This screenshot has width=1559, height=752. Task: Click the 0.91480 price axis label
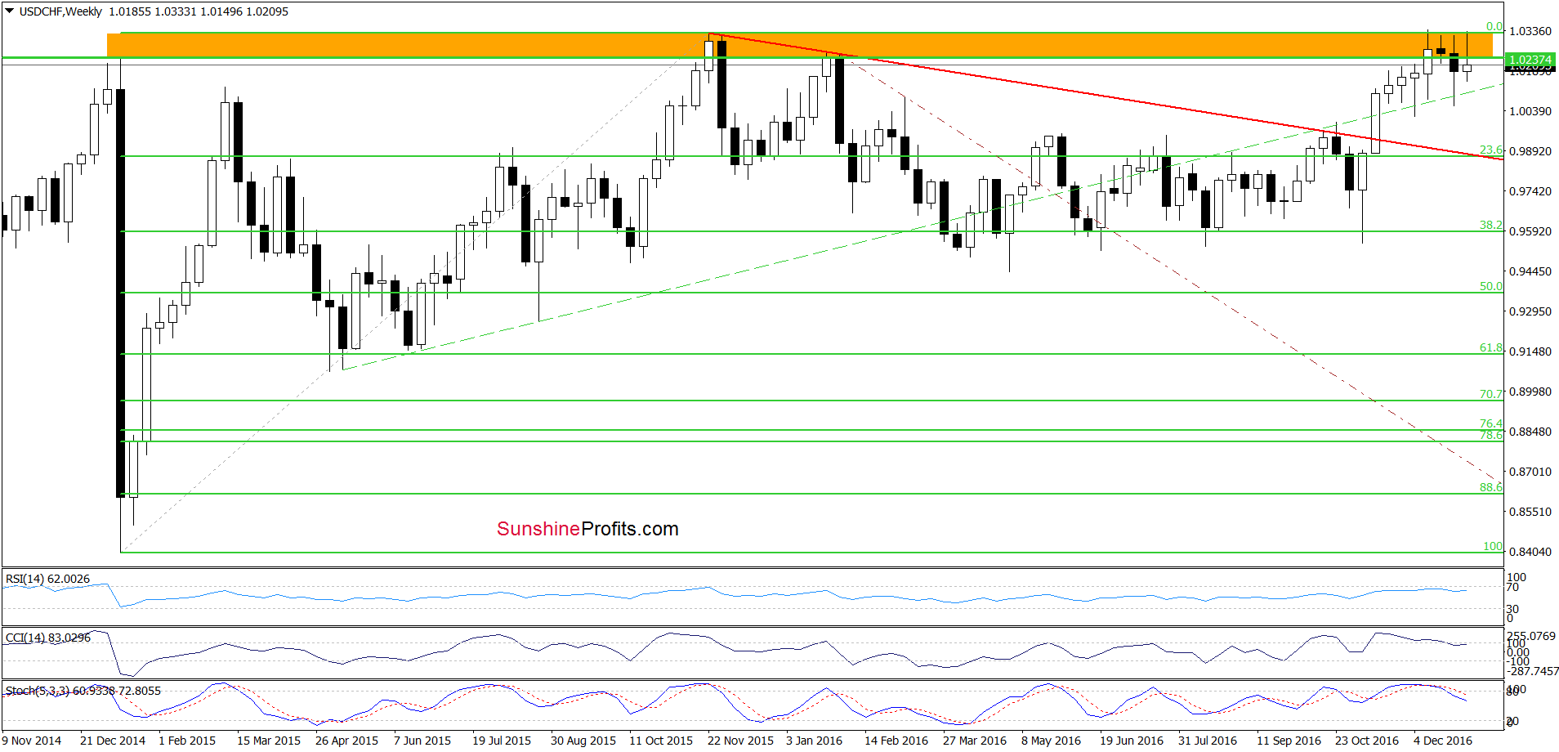point(1530,351)
